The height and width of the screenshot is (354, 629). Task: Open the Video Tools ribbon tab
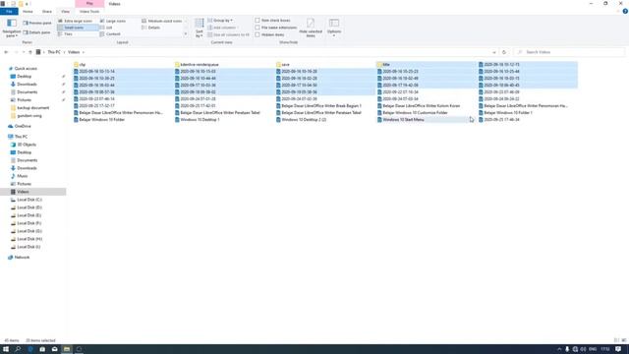(x=89, y=12)
